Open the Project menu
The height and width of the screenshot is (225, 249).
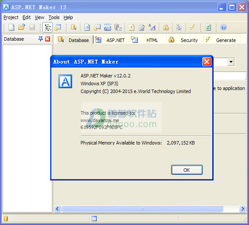coord(11,17)
